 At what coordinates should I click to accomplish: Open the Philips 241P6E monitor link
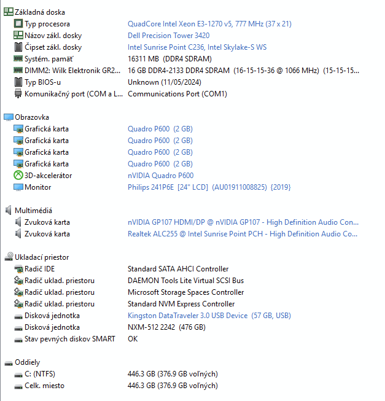pyautogui.click(x=209, y=187)
